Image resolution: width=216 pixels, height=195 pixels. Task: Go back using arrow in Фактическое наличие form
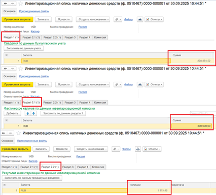[6, 69]
